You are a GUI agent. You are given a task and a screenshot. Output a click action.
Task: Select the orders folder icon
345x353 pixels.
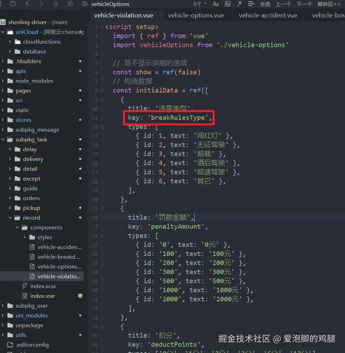point(17,198)
